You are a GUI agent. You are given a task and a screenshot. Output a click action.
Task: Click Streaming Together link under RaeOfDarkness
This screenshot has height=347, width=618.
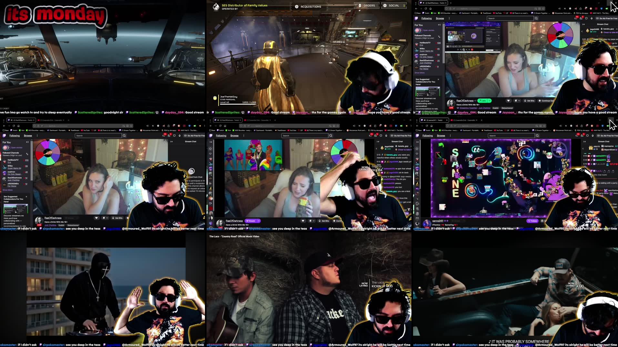pyautogui.click(x=468, y=108)
